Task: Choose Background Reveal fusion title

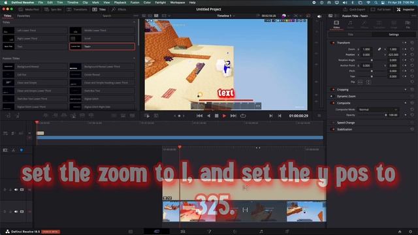Action: pos(35,67)
